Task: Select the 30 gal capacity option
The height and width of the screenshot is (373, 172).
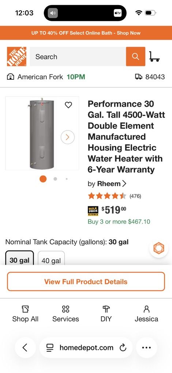Action: point(19,258)
